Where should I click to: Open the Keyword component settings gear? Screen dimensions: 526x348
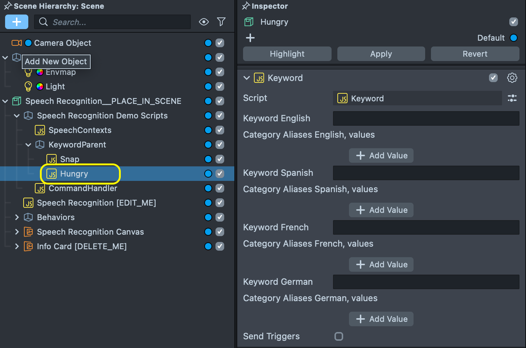click(512, 78)
